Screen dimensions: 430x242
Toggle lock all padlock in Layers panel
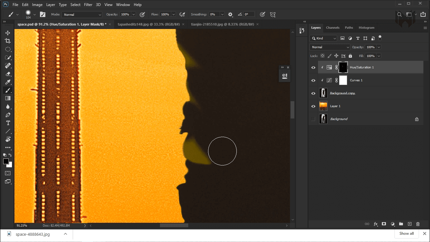tap(350, 56)
